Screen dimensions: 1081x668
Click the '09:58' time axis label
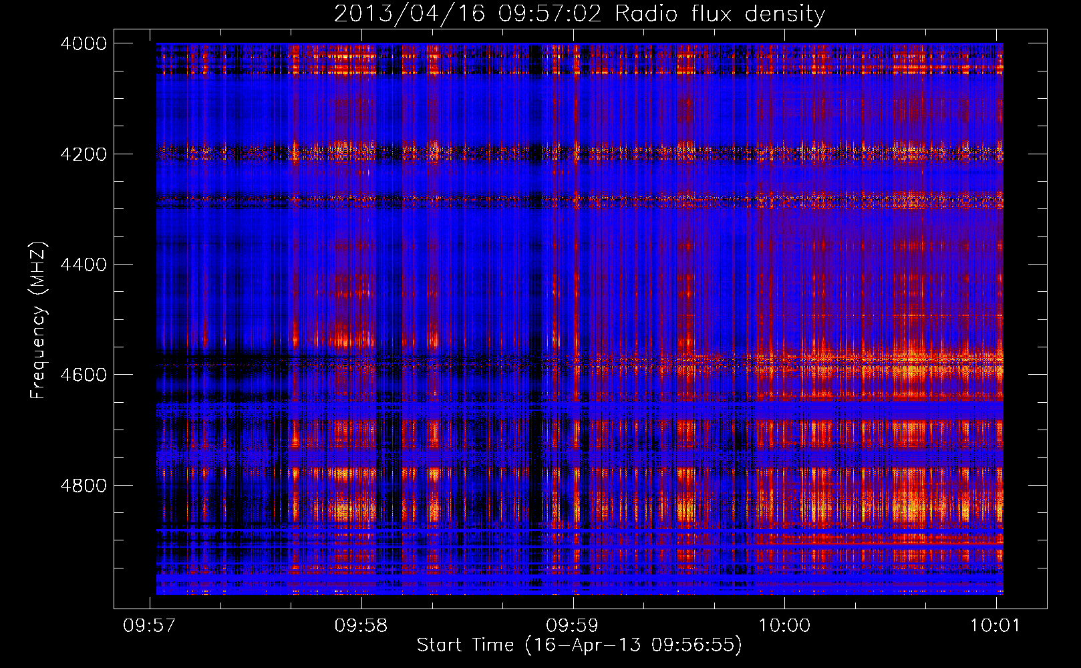coord(361,625)
